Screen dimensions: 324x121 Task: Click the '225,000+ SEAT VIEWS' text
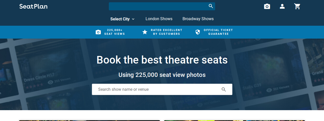tap(115, 32)
